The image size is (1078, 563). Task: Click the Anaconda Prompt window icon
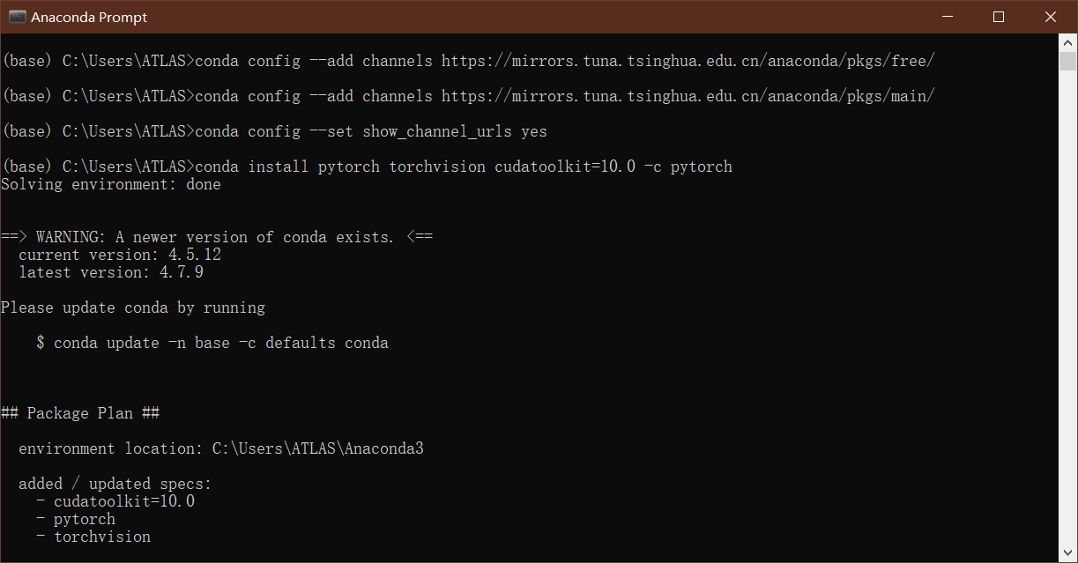[17, 17]
